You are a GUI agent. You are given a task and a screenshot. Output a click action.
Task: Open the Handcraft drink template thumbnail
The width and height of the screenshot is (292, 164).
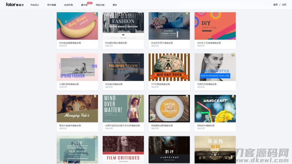tap(215, 109)
